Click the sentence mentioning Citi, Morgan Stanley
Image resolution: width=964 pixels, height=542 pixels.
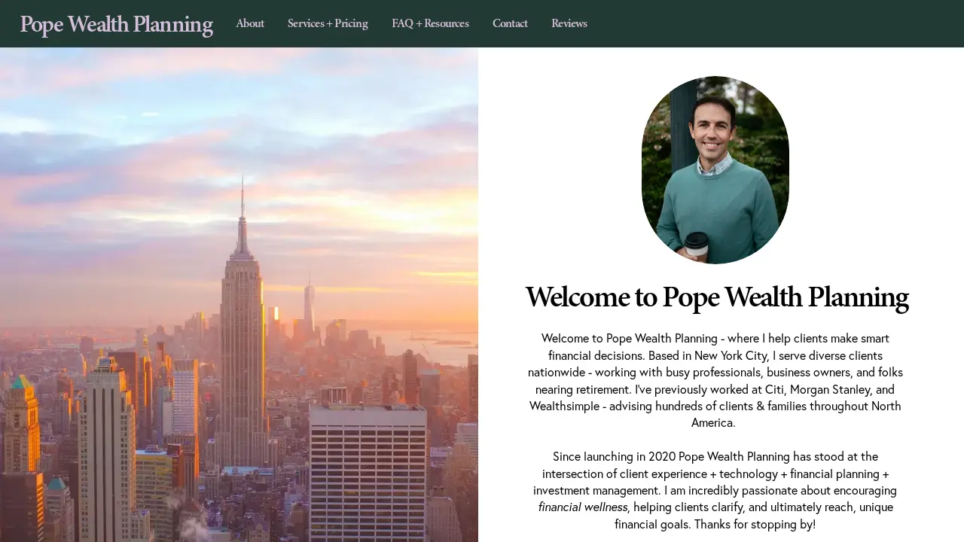715,406
